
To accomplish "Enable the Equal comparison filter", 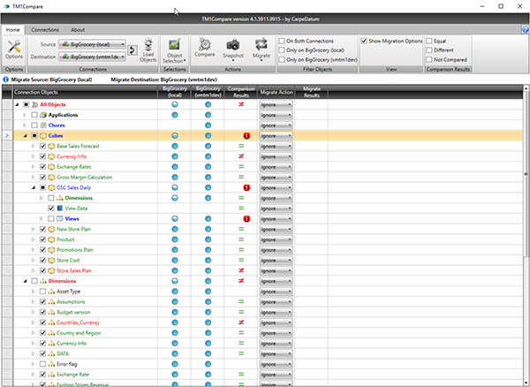I will pyautogui.click(x=429, y=41).
